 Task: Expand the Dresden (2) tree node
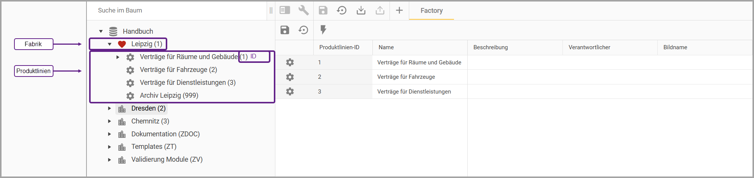[x=110, y=108]
